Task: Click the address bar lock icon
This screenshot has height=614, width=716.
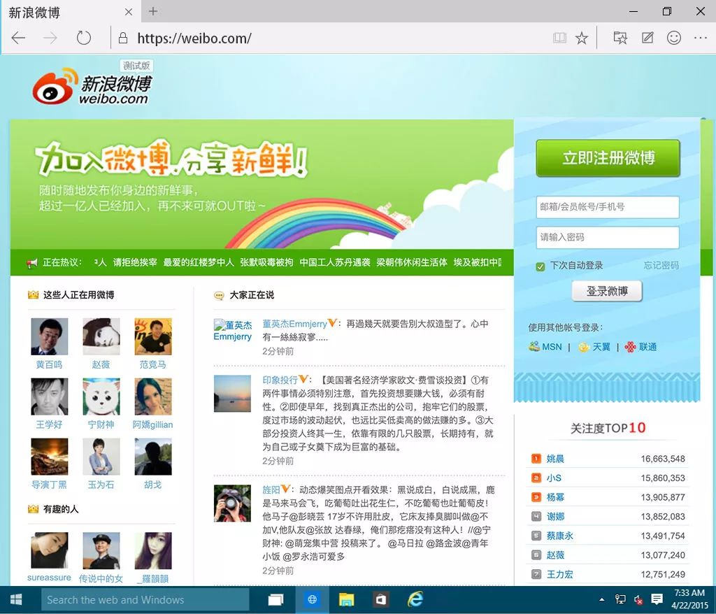Action: pos(123,38)
